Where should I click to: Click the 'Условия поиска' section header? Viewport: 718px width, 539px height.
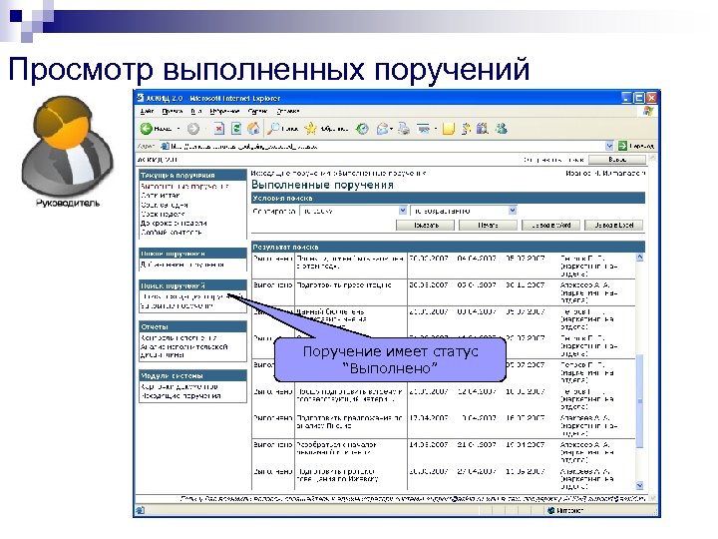449,198
